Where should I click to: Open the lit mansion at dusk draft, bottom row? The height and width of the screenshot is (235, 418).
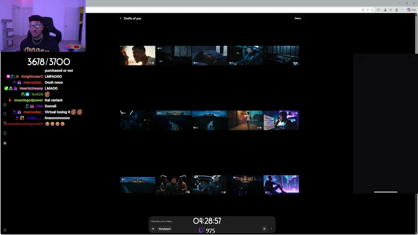tap(137, 185)
